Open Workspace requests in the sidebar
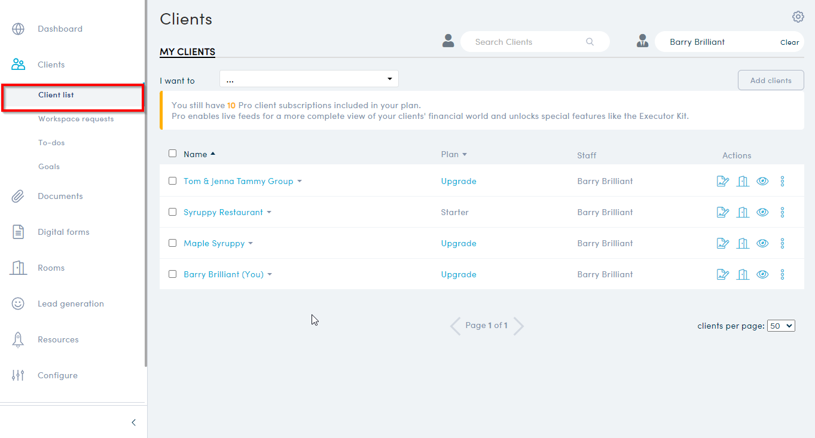The width and height of the screenshot is (815, 438). tap(76, 119)
